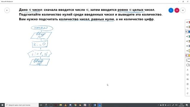Open Chrome from the taskbar
This screenshot has width=190, height=107.
[75, 105]
